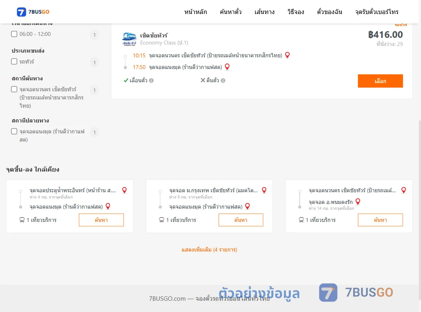This screenshot has height=312, width=421.
Task: Click the เชิดชัยทัวร์ operator logo
Action: (x=129, y=39)
